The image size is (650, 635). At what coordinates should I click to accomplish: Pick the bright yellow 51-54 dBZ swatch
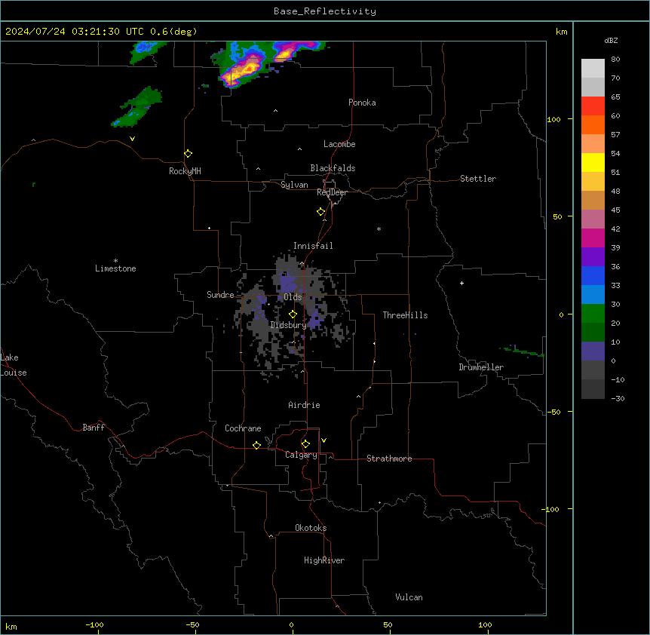tap(593, 162)
